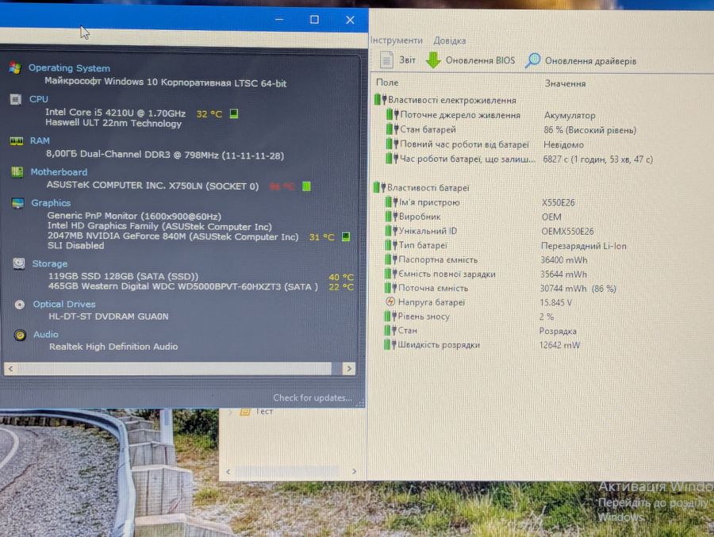Click the GeForce 840M temperature indicator

pos(346,236)
